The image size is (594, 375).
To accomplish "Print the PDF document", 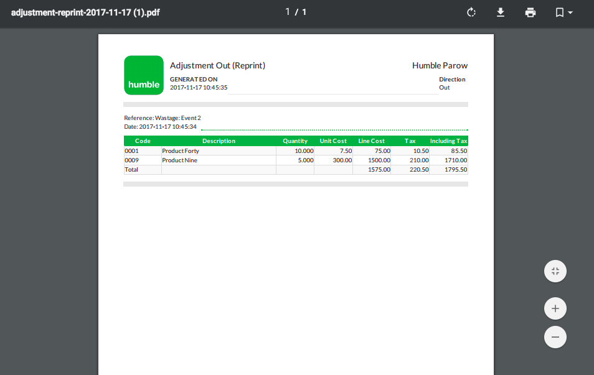I will coord(530,12).
